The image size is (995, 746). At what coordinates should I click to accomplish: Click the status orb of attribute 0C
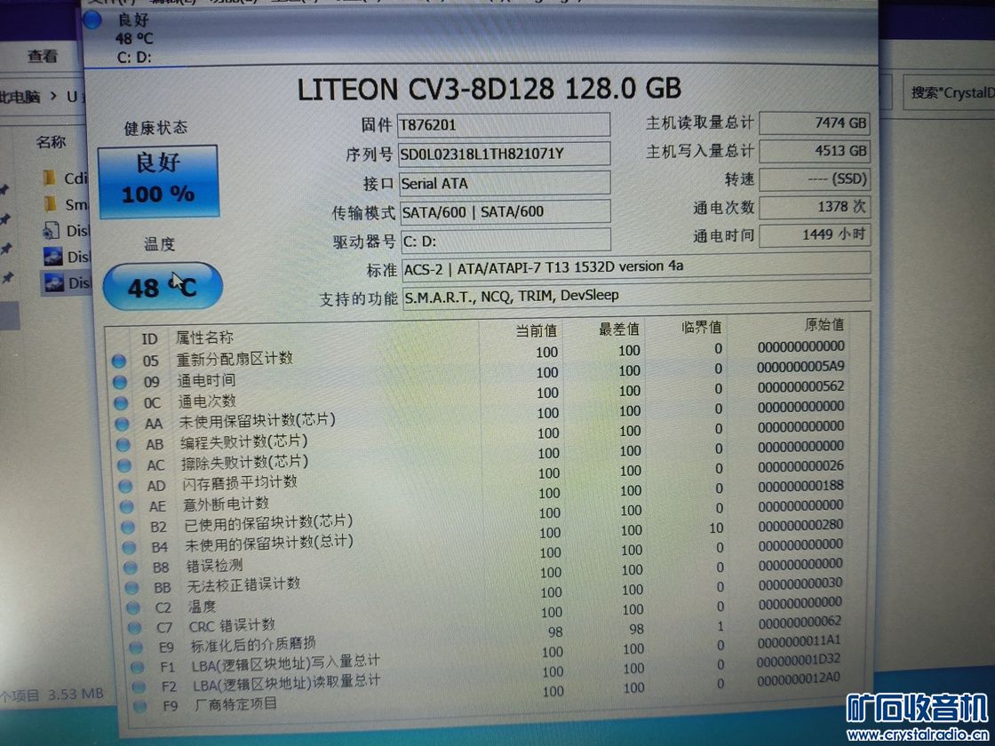(x=121, y=403)
